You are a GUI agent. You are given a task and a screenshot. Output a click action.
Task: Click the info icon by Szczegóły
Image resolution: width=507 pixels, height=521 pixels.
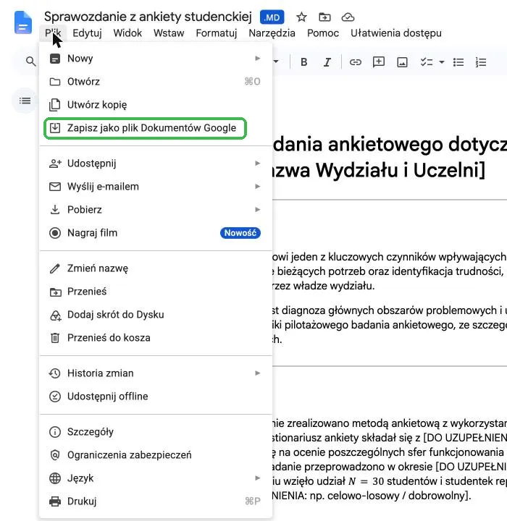click(55, 432)
